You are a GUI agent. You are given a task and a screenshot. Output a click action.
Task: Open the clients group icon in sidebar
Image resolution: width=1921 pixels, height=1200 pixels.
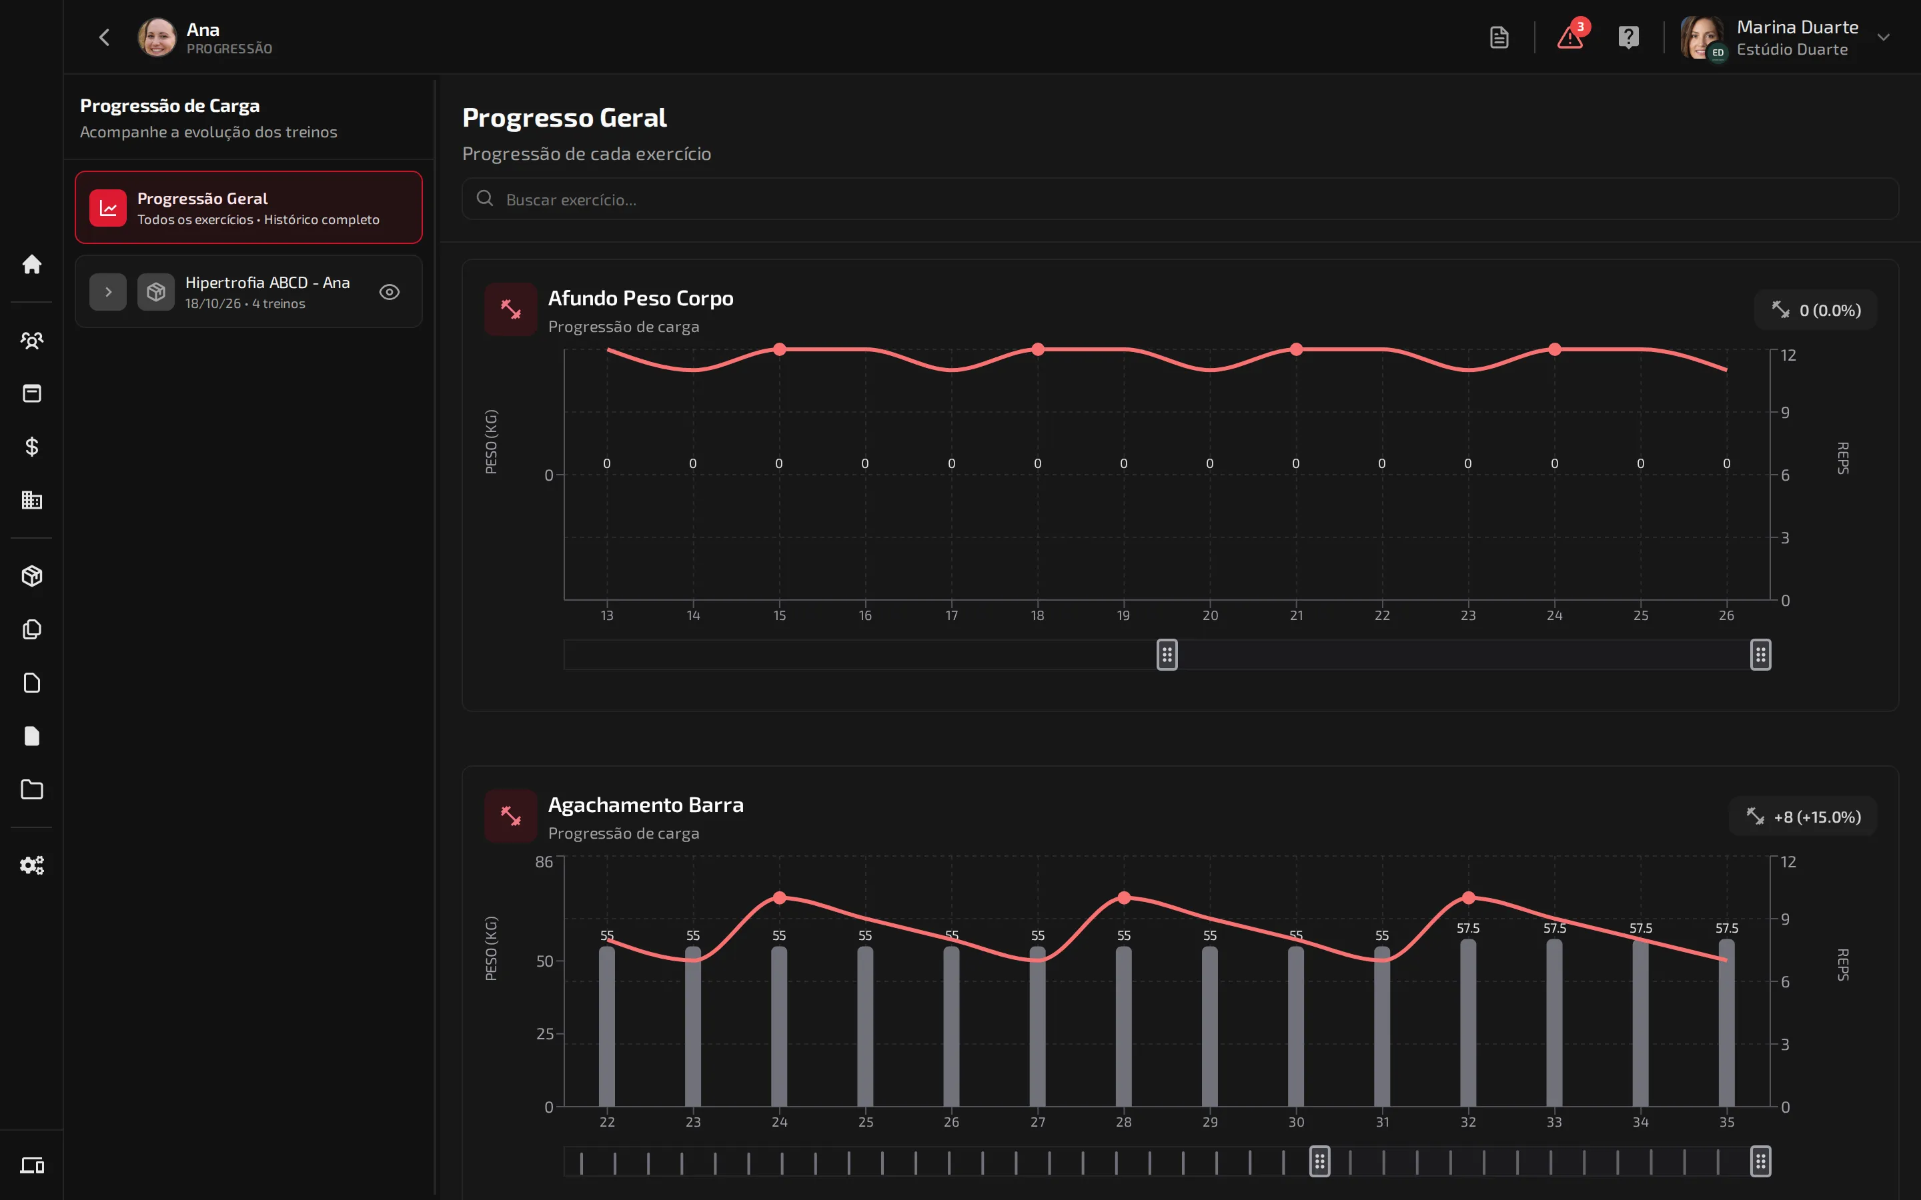coord(32,341)
